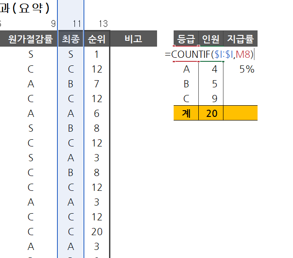Screen dimensions: 293x258
Task: Select the 최종 column header cell
Action: coord(70,39)
